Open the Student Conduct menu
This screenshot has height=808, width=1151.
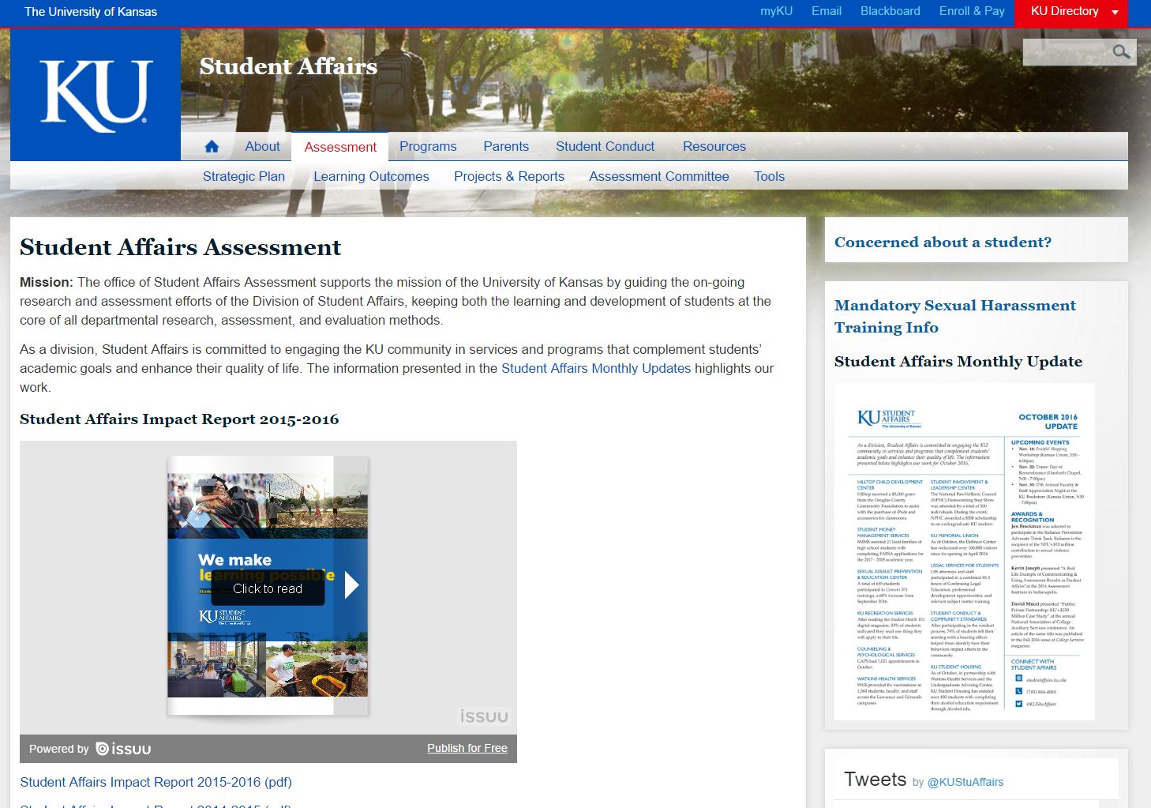click(x=605, y=147)
